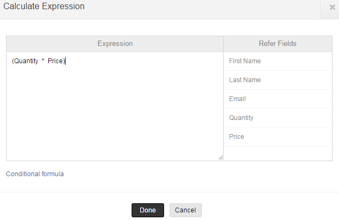Place cursor after the closing parenthesis
This screenshot has width=339, height=220.
click(x=66, y=61)
